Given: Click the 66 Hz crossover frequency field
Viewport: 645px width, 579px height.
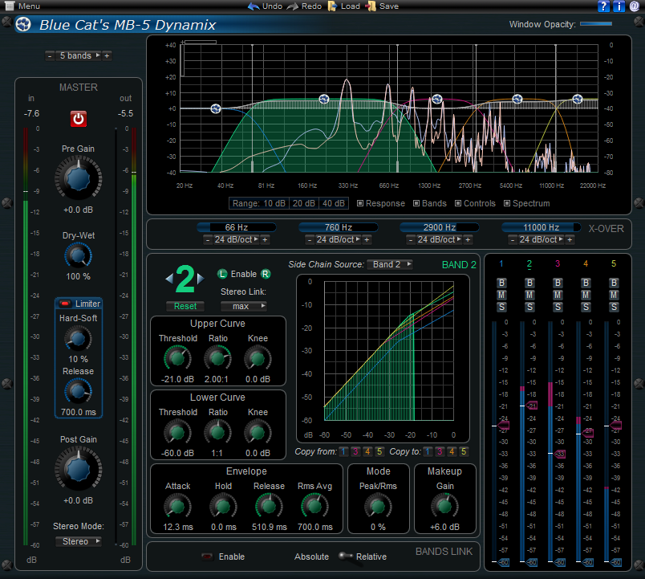Looking at the screenshot, I should pos(237,226).
